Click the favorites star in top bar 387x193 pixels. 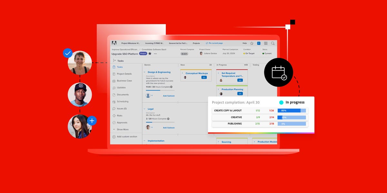(x=252, y=43)
